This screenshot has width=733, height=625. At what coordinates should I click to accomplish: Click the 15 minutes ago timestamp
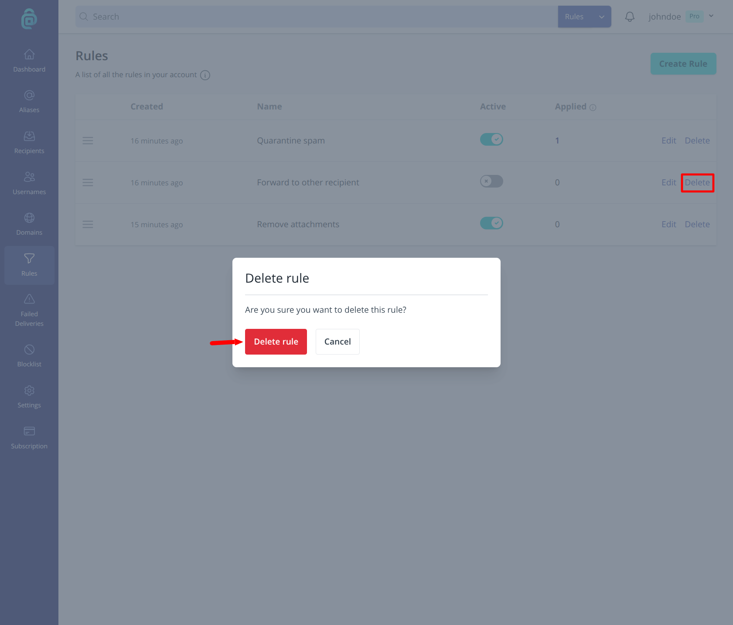(157, 225)
